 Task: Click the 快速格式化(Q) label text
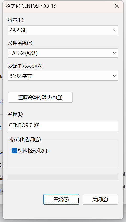33,151
